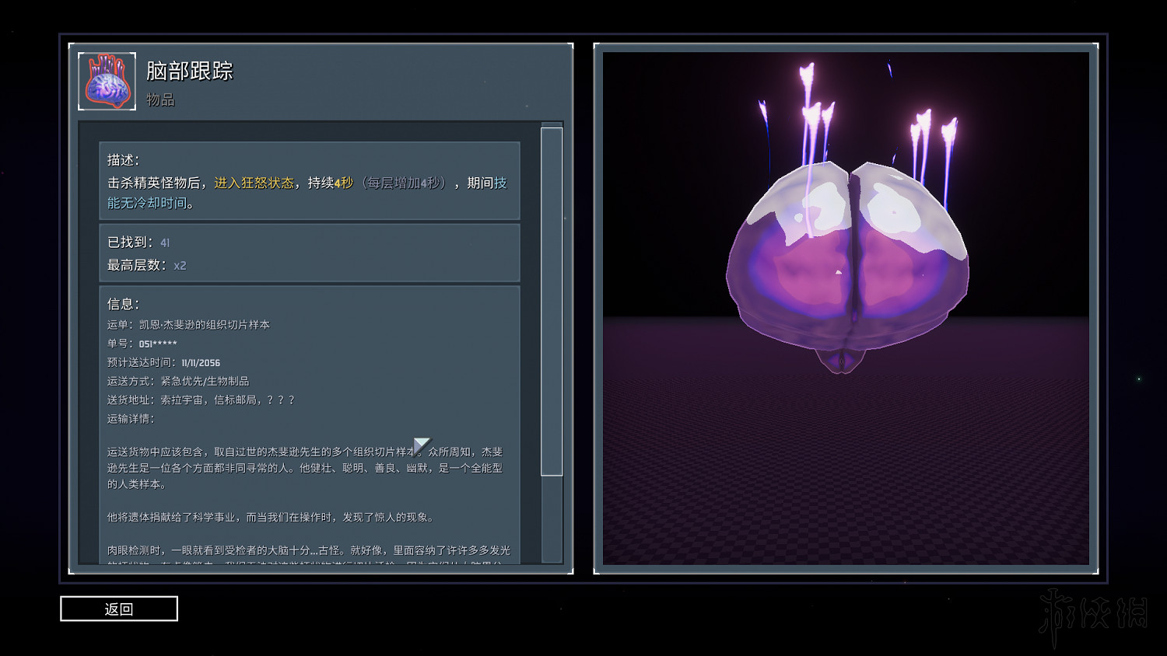Click the Brainstalks item icon
The width and height of the screenshot is (1167, 656).
coord(107,82)
